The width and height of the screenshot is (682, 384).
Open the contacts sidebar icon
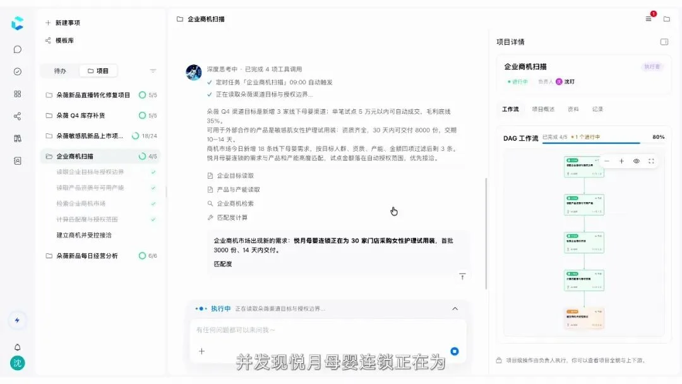18,161
